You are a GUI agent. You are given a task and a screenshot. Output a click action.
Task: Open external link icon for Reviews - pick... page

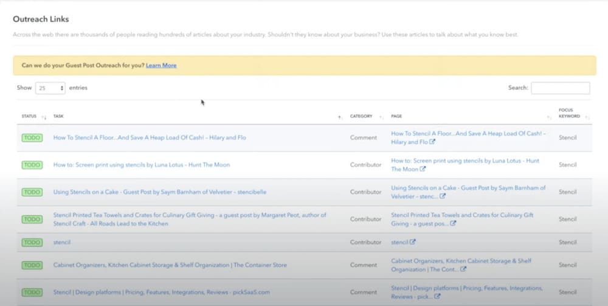tap(437, 297)
